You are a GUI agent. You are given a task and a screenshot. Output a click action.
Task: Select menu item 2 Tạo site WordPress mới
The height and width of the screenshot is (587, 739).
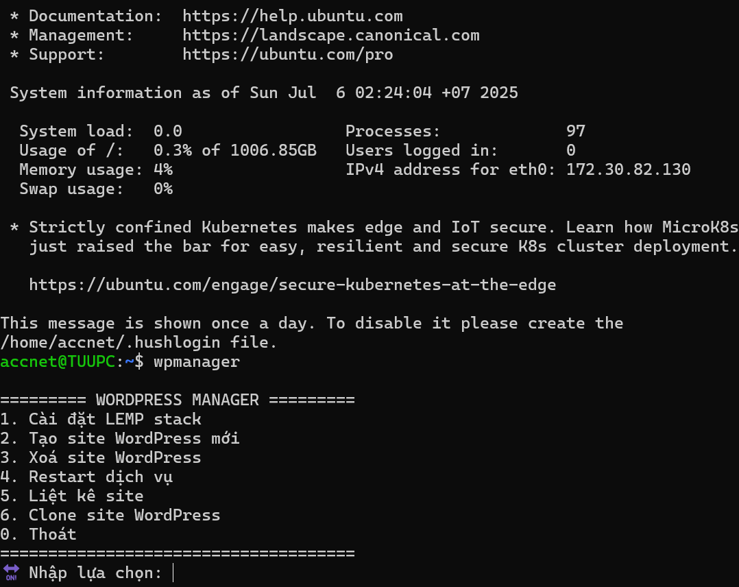click(x=120, y=438)
